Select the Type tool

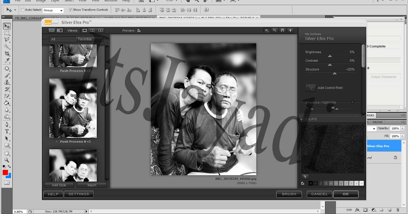pos(7,131)
